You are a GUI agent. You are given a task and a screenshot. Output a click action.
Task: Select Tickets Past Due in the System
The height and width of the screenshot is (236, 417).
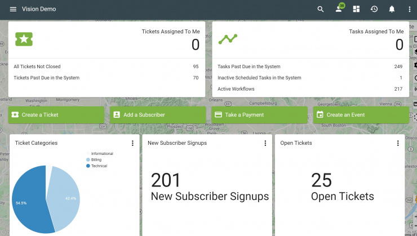(107, 78)
